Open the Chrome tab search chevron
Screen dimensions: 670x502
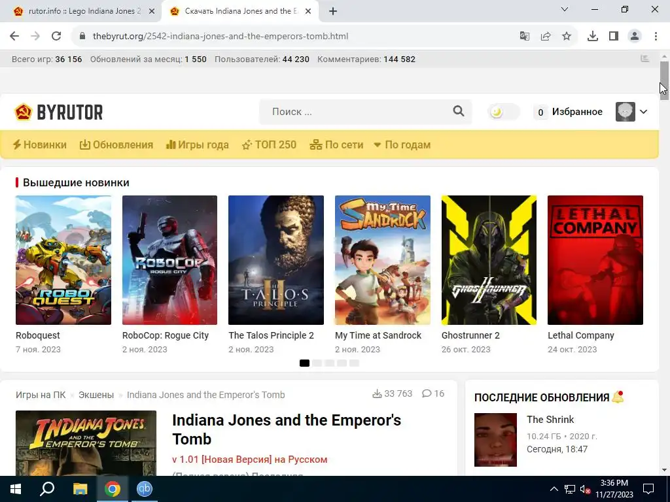pyautogui.click(x=565, y=9)
